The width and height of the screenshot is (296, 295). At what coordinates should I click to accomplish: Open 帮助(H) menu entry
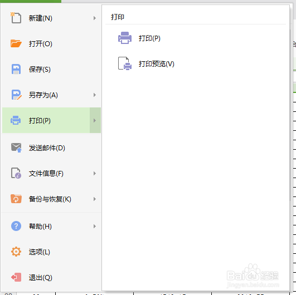click(51, 226)
